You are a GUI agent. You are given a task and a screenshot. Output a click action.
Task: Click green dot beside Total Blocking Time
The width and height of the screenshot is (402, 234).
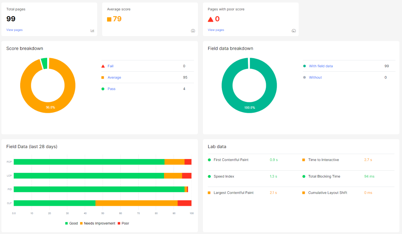tap(304, 176)
